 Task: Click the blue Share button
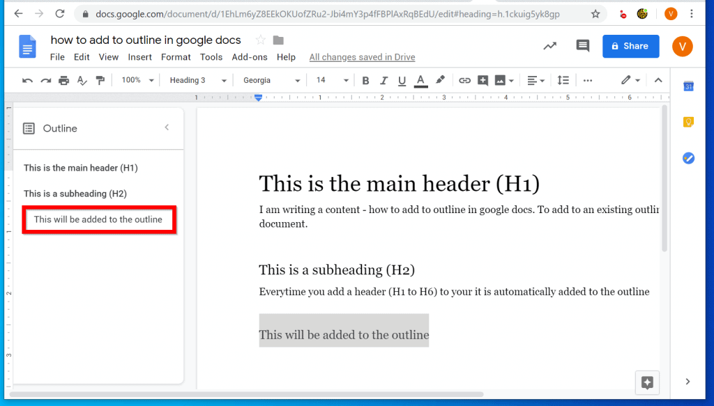[630, 46]
